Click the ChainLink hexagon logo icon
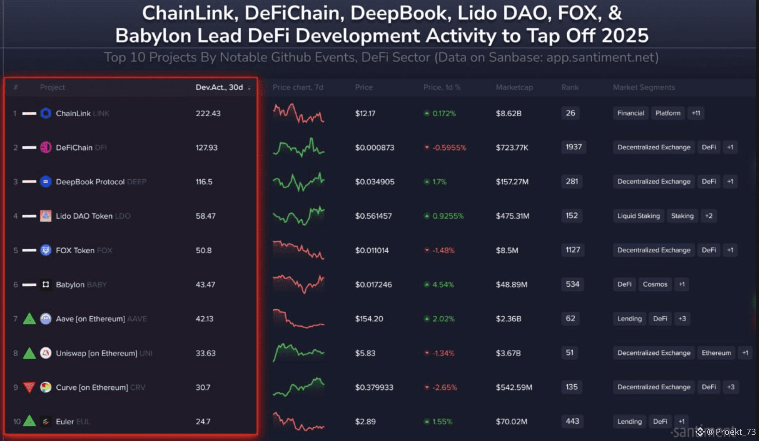Screen dimensions: 759x441 point(46,113)
